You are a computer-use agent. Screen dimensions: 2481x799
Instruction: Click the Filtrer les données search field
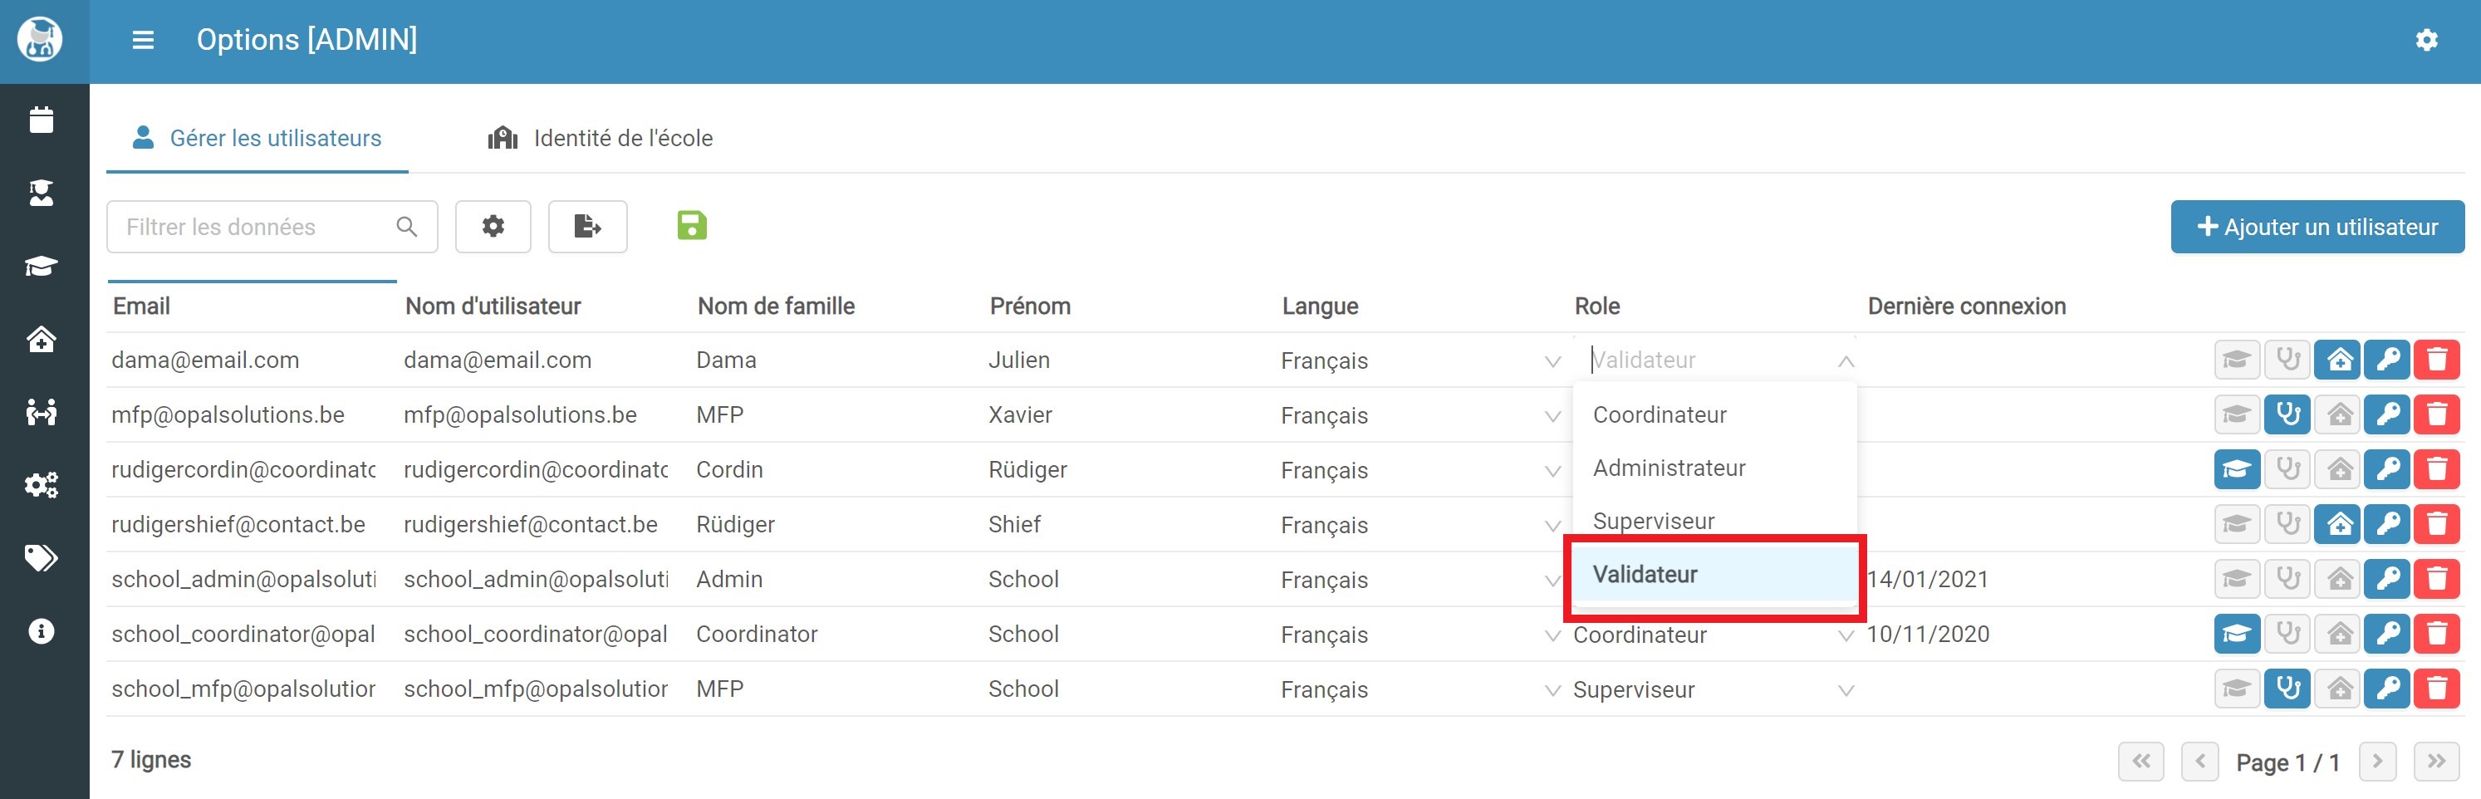coord(255,228)
